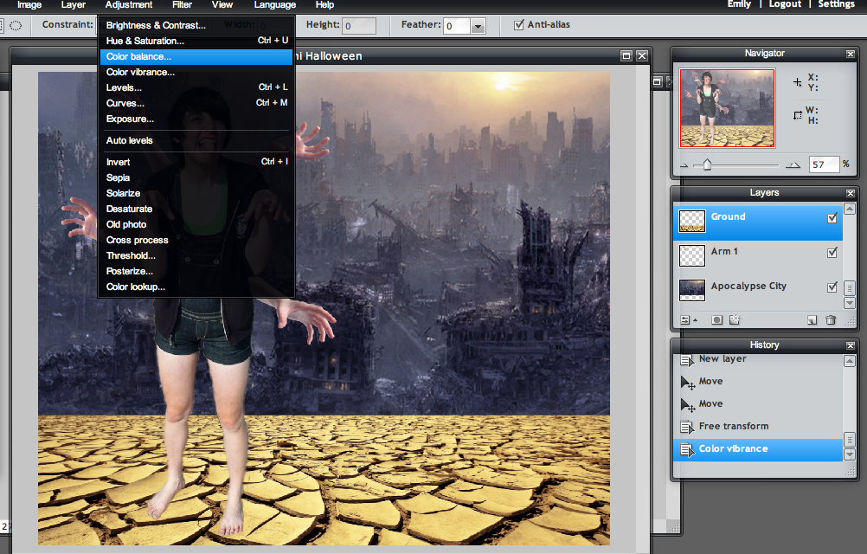
Task: Click the zoom percentage field showing 57
Action: click(x=824, y=164)
